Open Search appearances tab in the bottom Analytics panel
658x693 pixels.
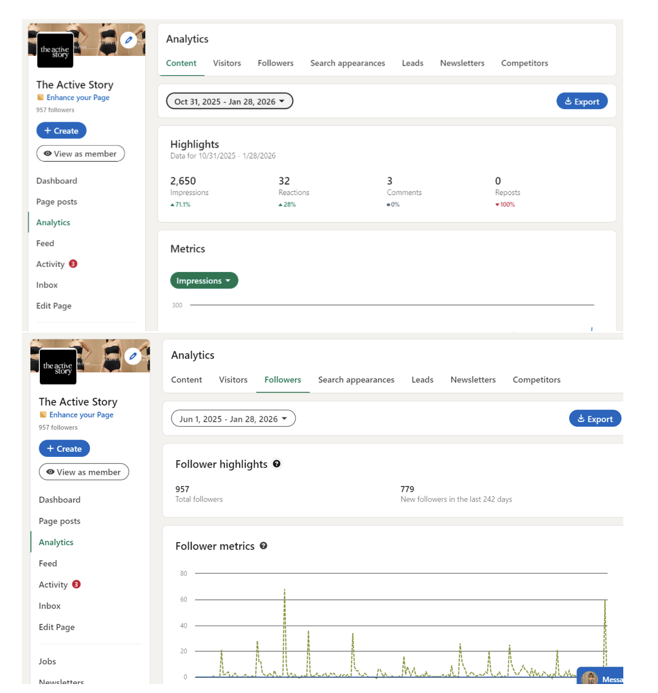click(356, 380)
